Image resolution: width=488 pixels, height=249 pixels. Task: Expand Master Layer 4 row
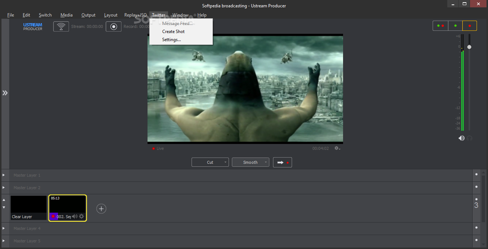click(4, 228)
